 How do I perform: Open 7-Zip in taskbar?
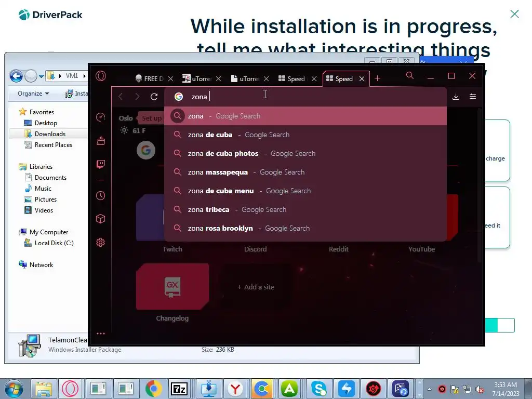click(x=180, y=389)
